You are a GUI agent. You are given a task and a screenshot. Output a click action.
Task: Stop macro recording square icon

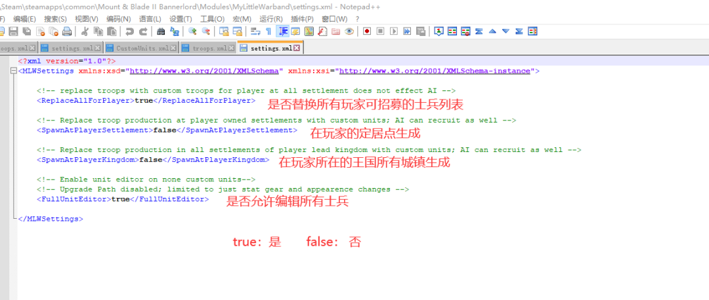(380, 31)
